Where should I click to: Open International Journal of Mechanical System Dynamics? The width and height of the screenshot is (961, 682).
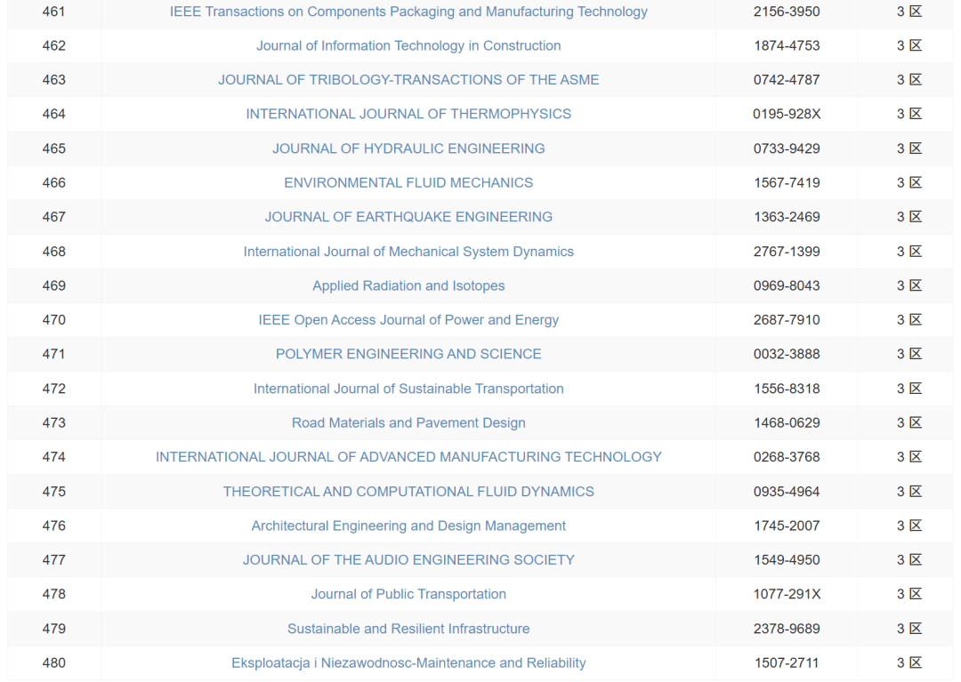[x=408, y=252]
